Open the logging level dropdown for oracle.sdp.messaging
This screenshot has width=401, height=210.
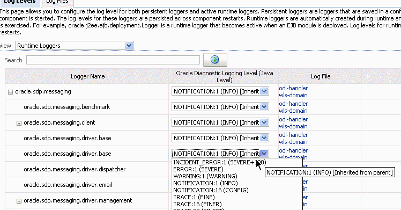[x=220, y=91]
